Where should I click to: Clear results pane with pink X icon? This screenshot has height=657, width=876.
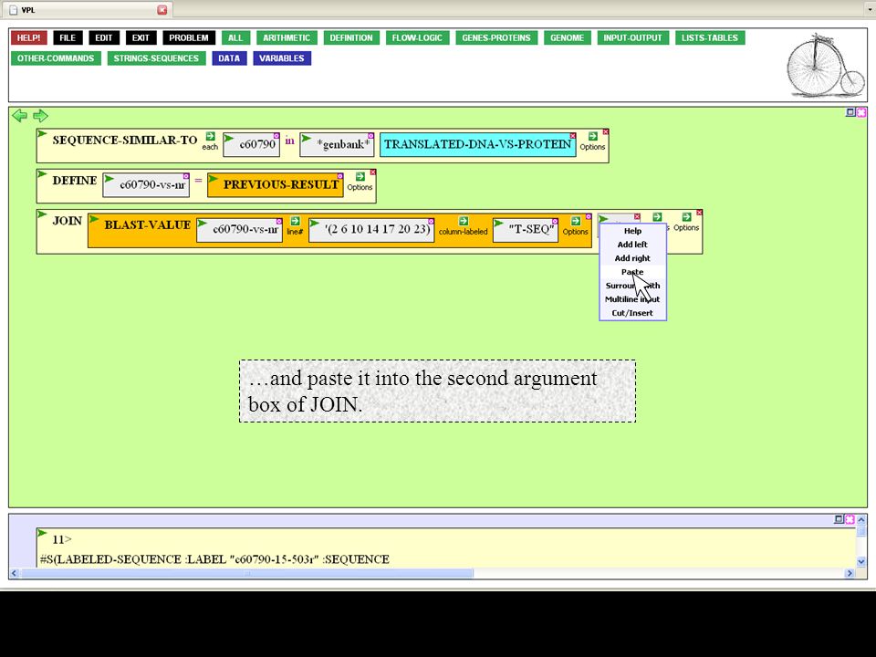click(x=850, y=519)
